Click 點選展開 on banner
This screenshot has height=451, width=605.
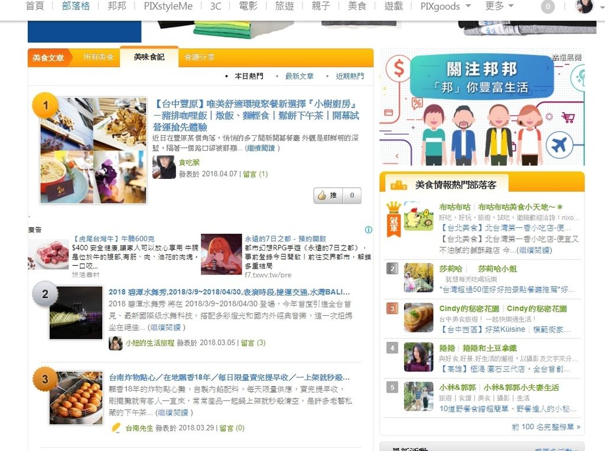(567, 57)
